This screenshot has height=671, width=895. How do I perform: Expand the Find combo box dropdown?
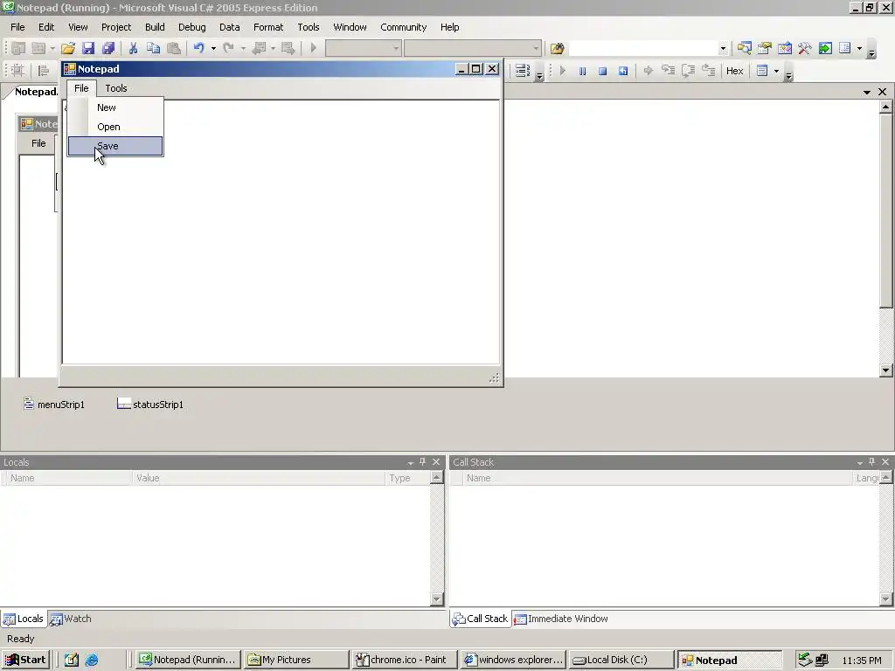pyautogui.click(x=723, y=49)
